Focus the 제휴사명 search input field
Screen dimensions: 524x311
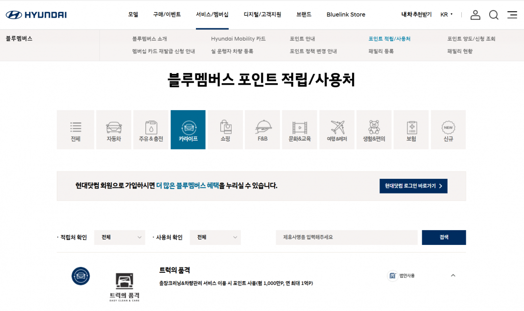(x=347, y=238)
